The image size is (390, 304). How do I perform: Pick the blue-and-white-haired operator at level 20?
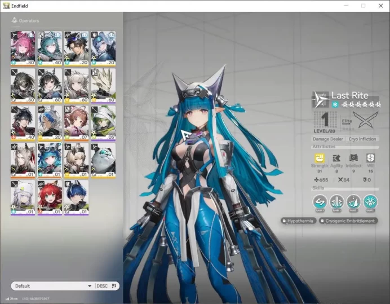pos(50,123)
